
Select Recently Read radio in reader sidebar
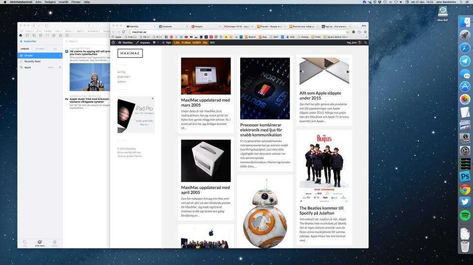coord(21,62)
